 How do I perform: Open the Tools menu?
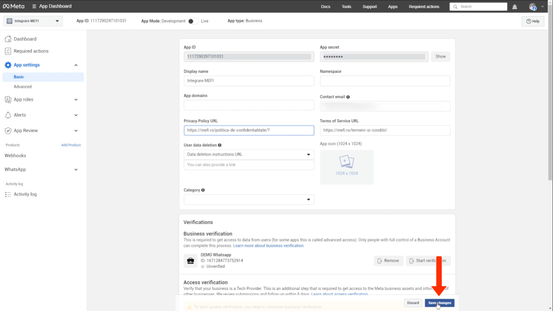pyautogui.click(x=346, y=6)
